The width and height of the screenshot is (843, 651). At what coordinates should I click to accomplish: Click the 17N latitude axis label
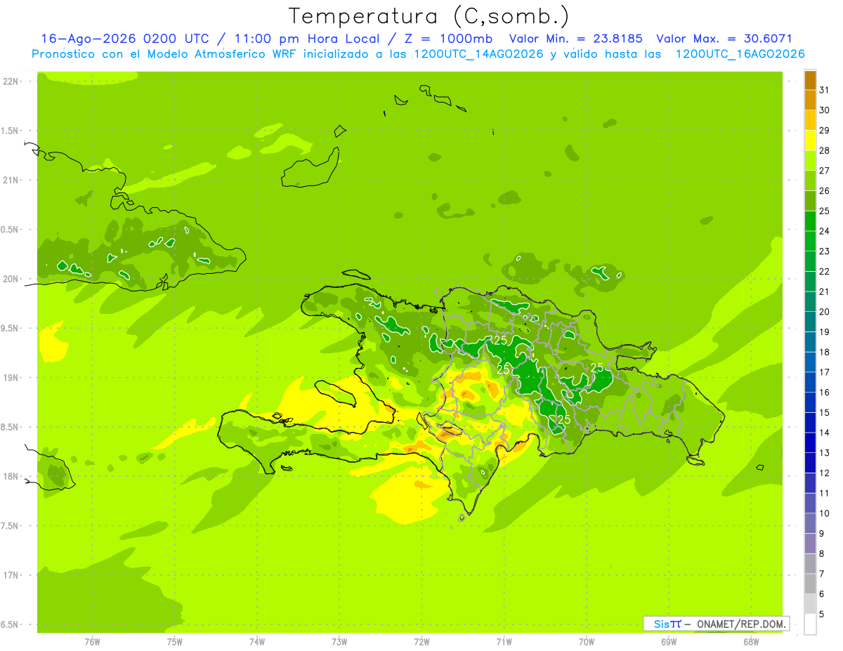coord(11,575)
